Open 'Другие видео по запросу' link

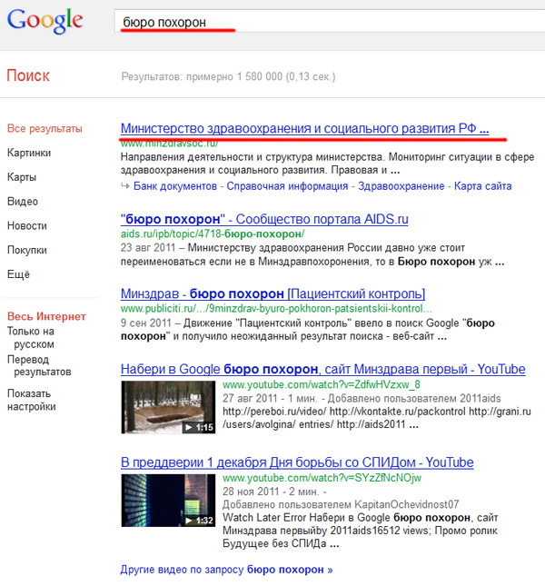226,570
